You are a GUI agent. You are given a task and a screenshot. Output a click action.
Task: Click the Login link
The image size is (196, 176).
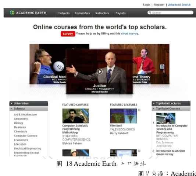click(146, 5)
